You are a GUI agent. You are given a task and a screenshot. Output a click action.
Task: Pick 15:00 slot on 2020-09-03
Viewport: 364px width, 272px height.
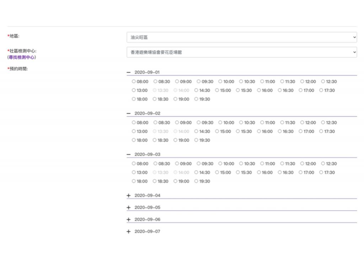click(x=217, y=173)
